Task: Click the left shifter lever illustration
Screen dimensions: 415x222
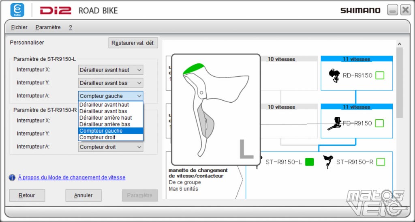Action: (216, 110)
